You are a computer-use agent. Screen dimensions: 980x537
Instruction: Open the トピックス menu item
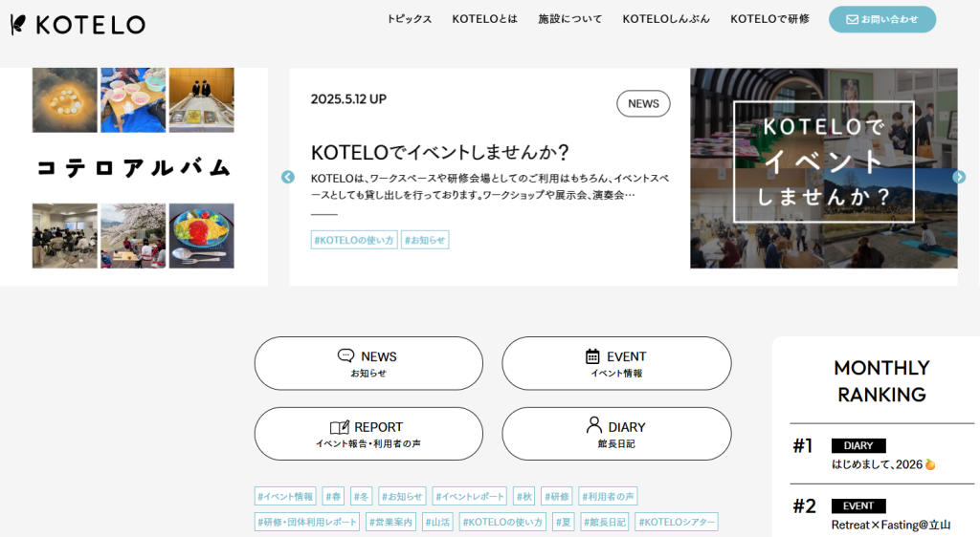[x=409, y=19]
